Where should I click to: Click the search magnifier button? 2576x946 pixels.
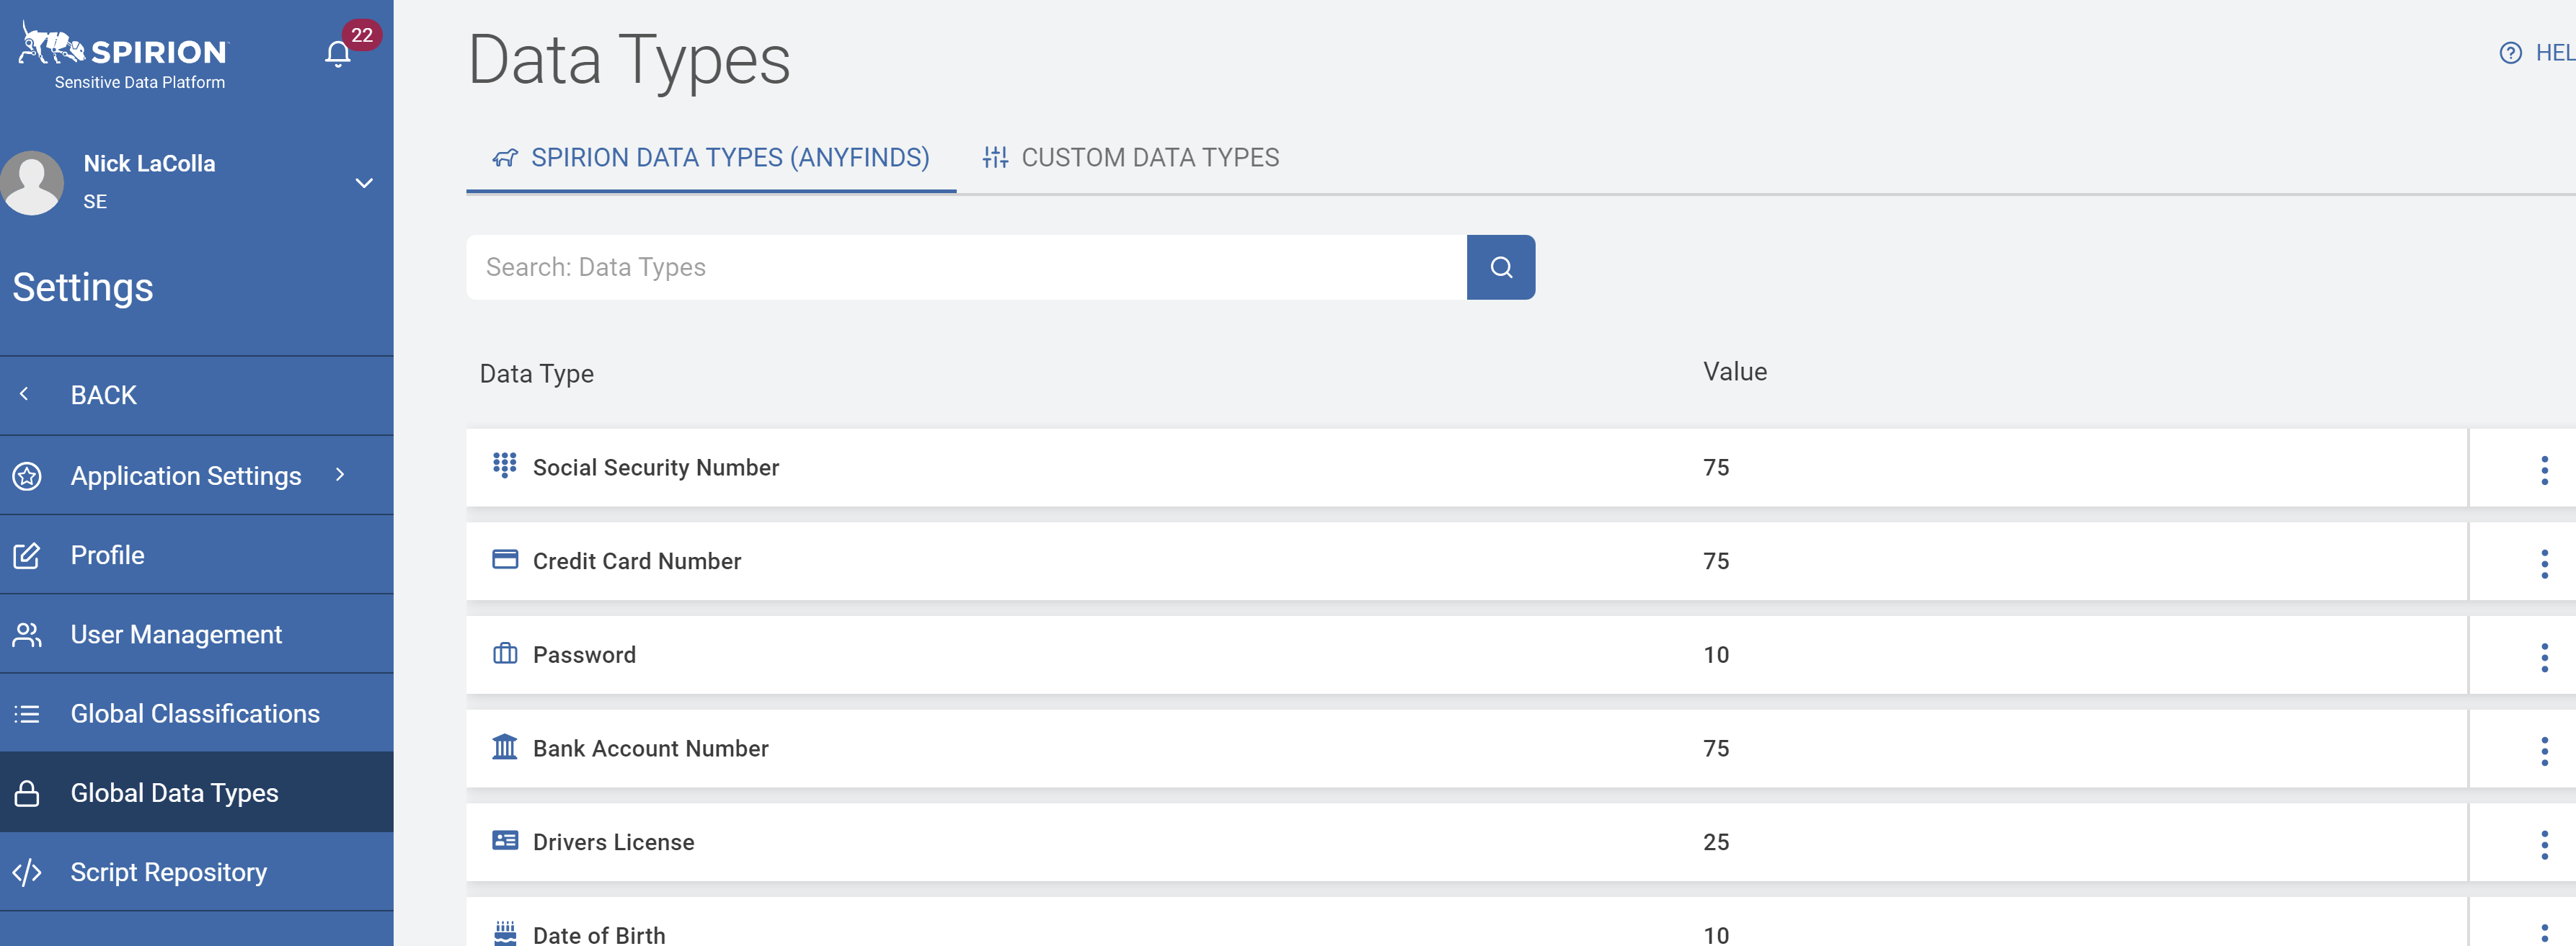pyautogui.click(x=1500, y=268)
